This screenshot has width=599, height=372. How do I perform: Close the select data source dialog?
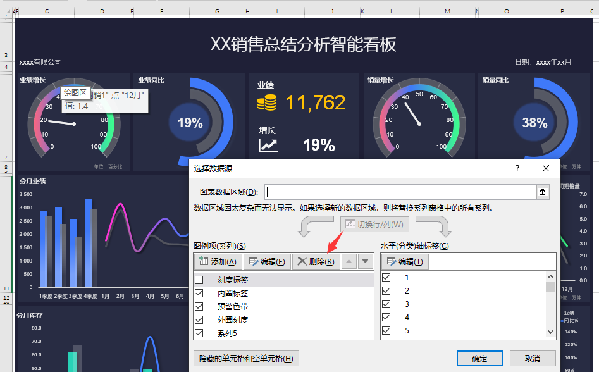pos(545,168)
